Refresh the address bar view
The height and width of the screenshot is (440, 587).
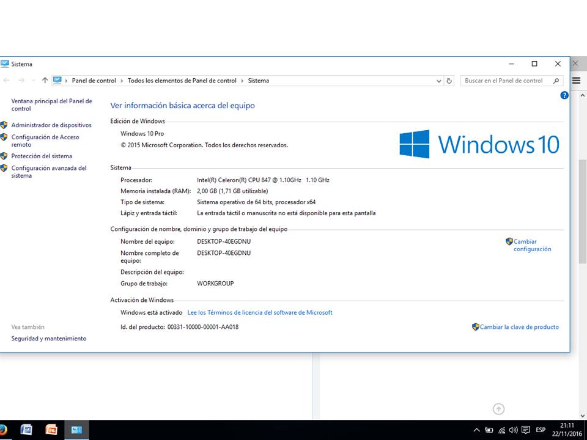[449, 81]
